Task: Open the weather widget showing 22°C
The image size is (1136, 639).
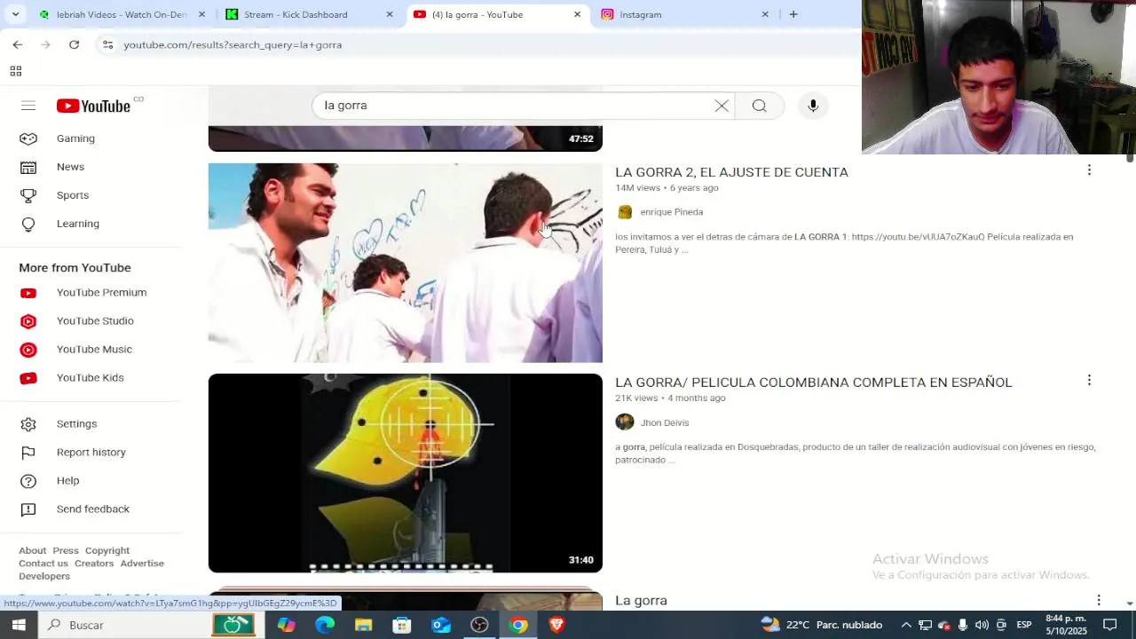Action: (821, 625)
